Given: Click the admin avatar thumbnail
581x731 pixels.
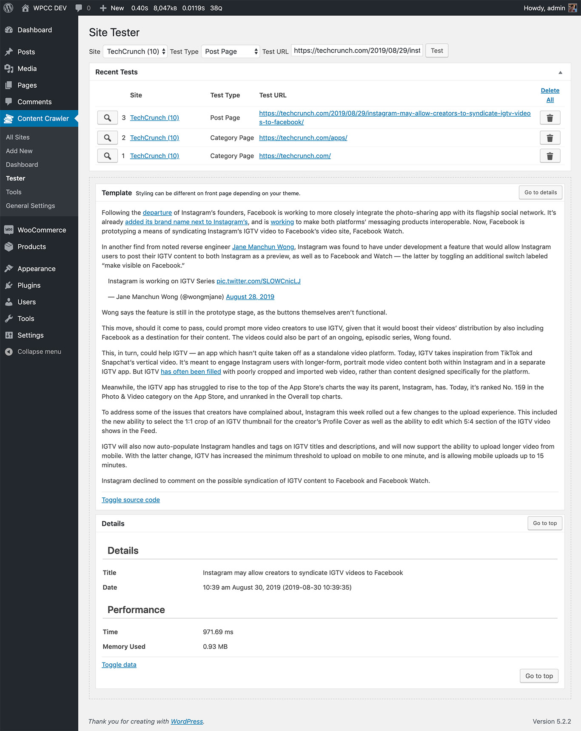Looking at the screenshot, I should tap(572, 8).
